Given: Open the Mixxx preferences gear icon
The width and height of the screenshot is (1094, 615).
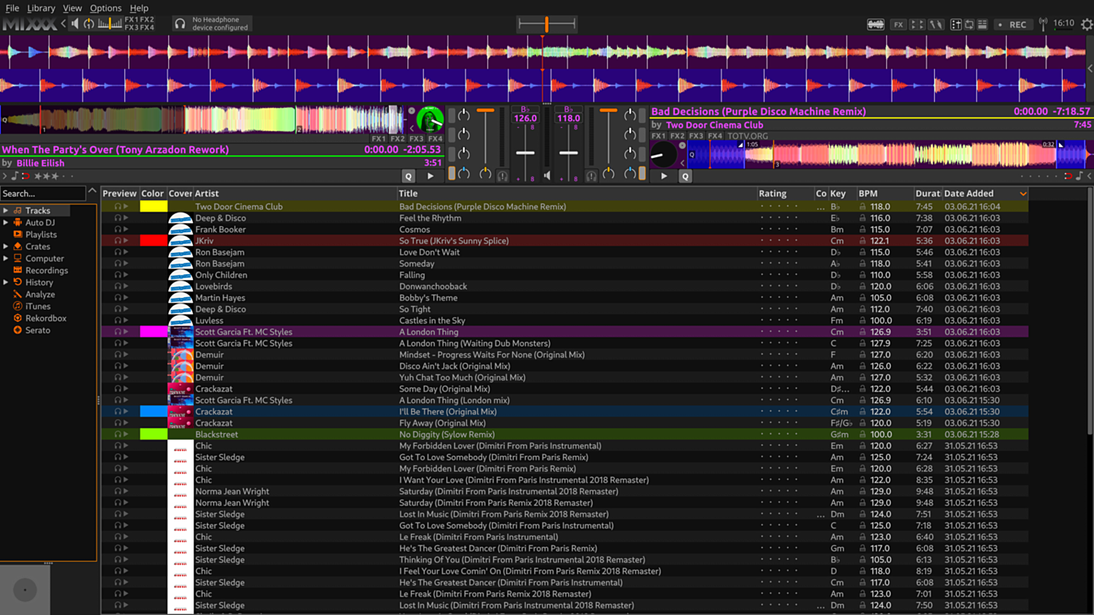Looking at the screenshot, I should coord(1086,24).
